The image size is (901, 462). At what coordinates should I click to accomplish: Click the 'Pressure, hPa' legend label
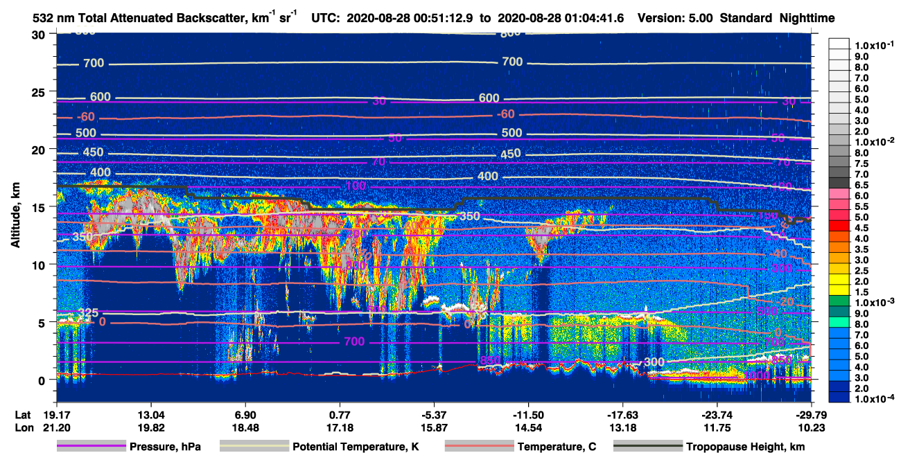(165, 447)
